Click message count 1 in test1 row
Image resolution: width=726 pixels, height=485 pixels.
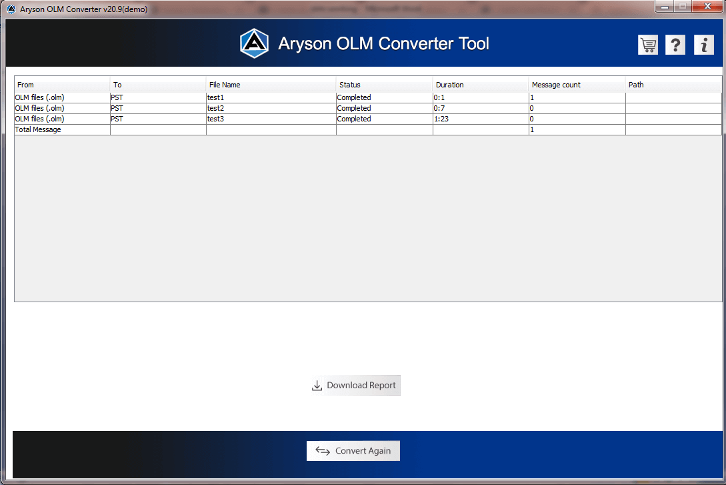point(577,97)
